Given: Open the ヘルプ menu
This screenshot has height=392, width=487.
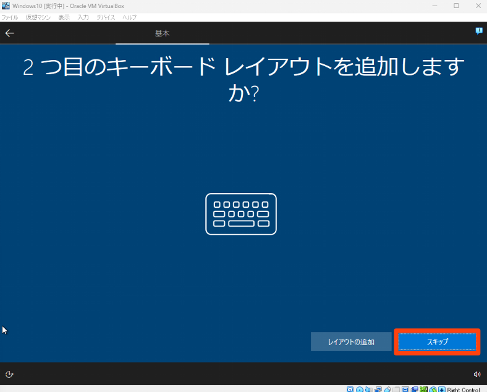Looking at the screenshot, I should (x=130, y=17).
